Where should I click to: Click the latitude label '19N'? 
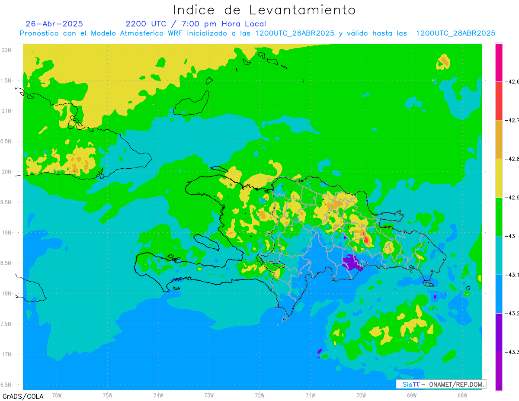(x=7, y=233)
